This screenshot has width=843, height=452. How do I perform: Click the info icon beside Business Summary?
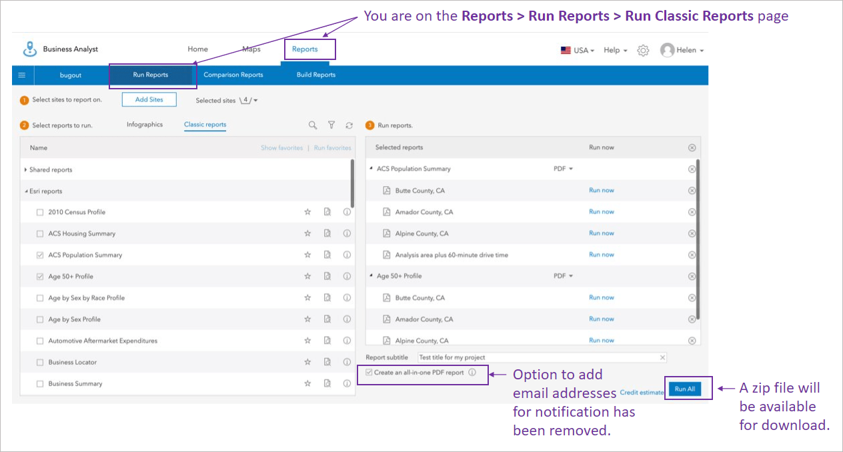347,383
